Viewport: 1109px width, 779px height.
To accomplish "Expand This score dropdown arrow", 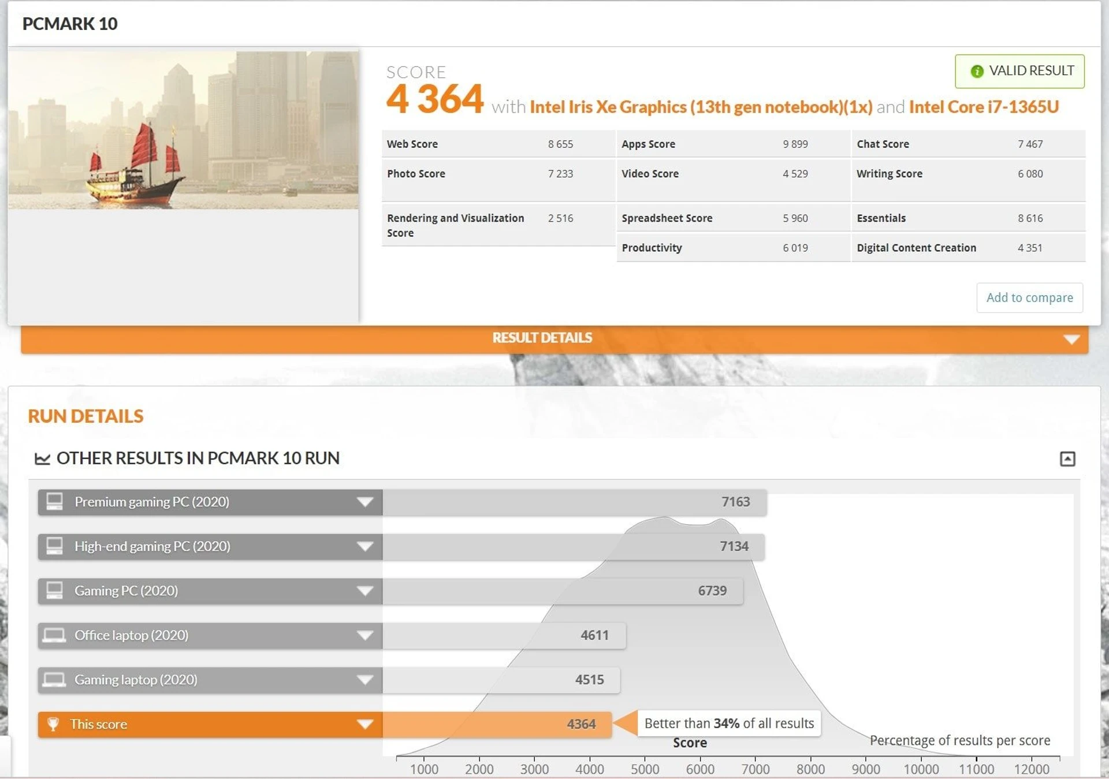I will [364, 724].
